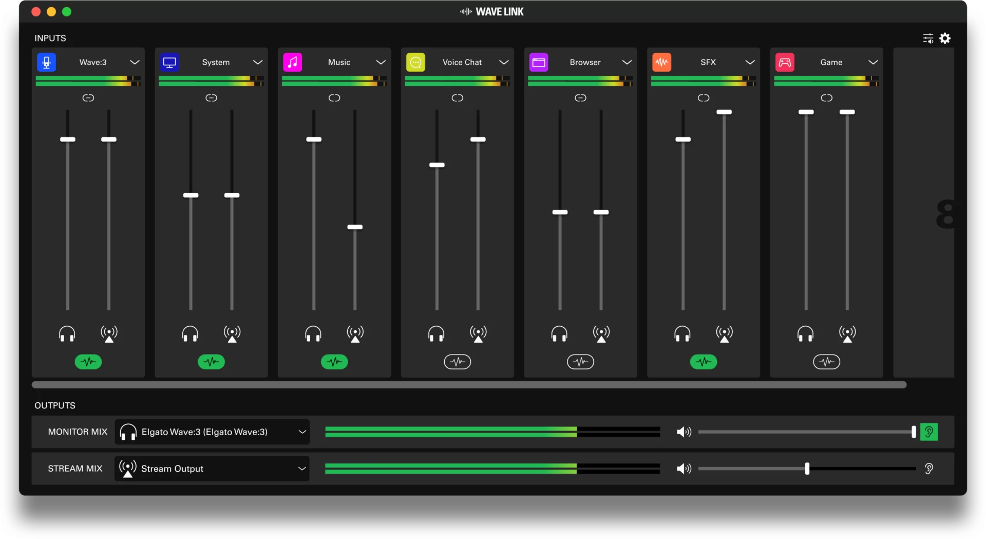Click the Monitor Mix speaker mute icon
Viewport: 986px width, 539px height.
tap(684, 432)
